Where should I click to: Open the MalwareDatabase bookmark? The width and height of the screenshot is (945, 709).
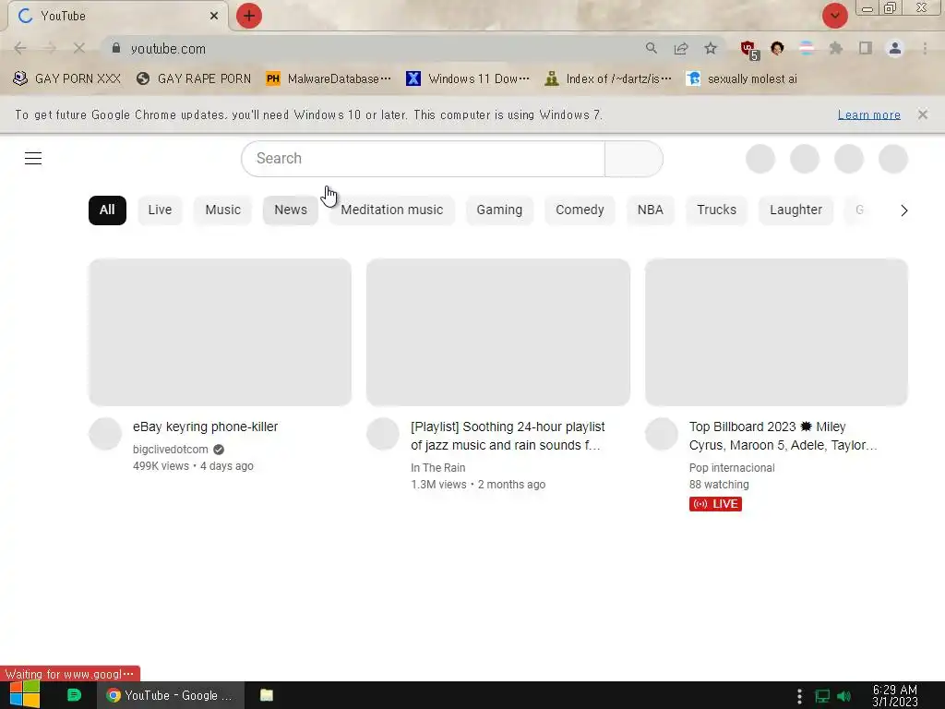point(329,79)
